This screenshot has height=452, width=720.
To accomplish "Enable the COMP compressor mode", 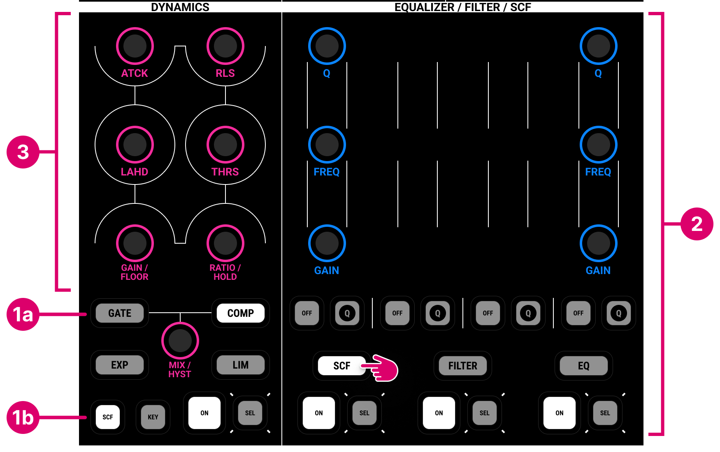I will tap(241, 313).
